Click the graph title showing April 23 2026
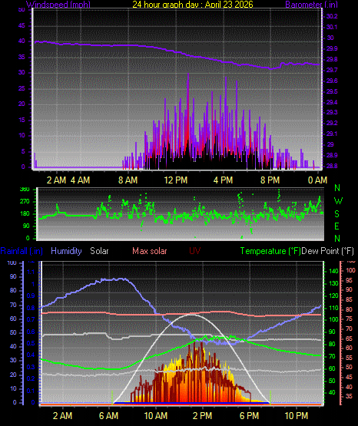 [x=193, y=5]
